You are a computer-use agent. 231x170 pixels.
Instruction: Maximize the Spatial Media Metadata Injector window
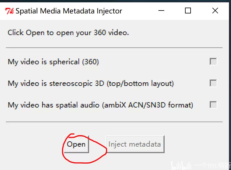188,11
